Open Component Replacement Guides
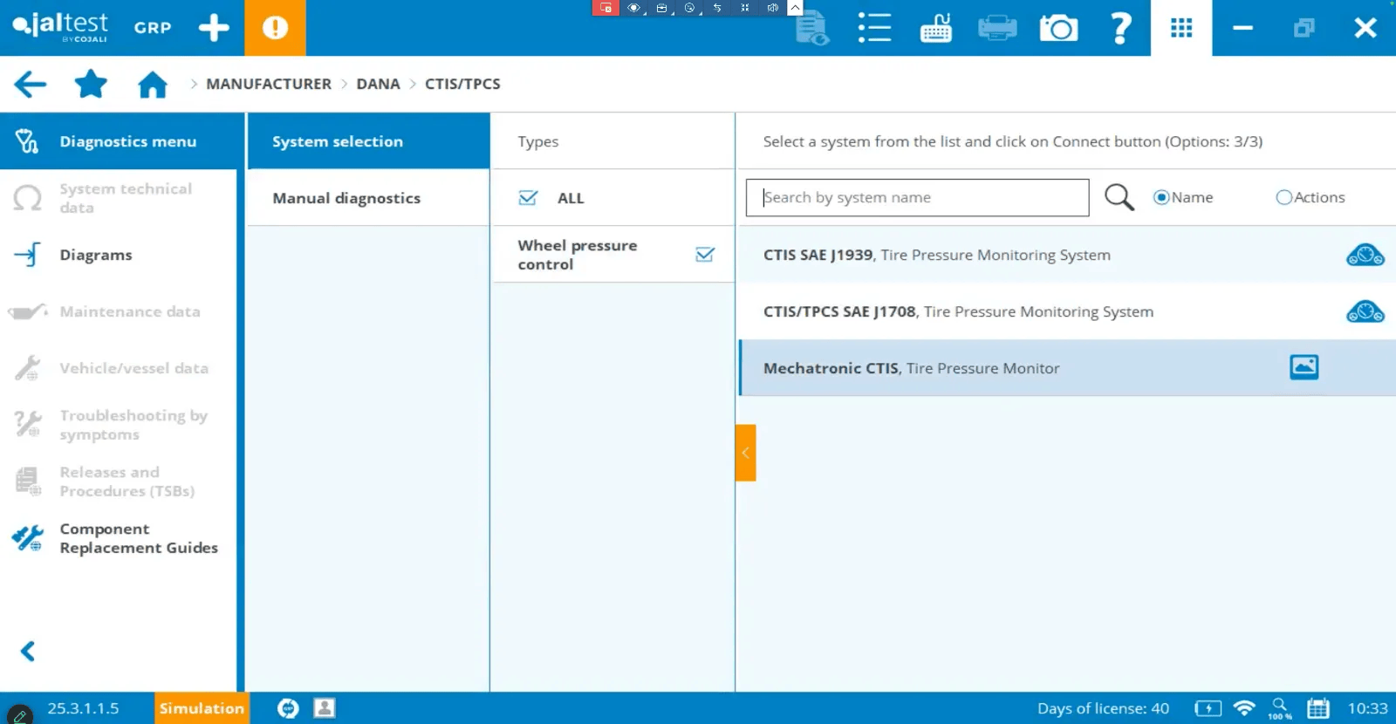 119,538
